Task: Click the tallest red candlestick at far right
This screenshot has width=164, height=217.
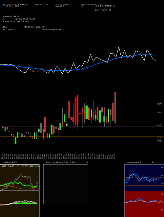Action: pos(115,108)
